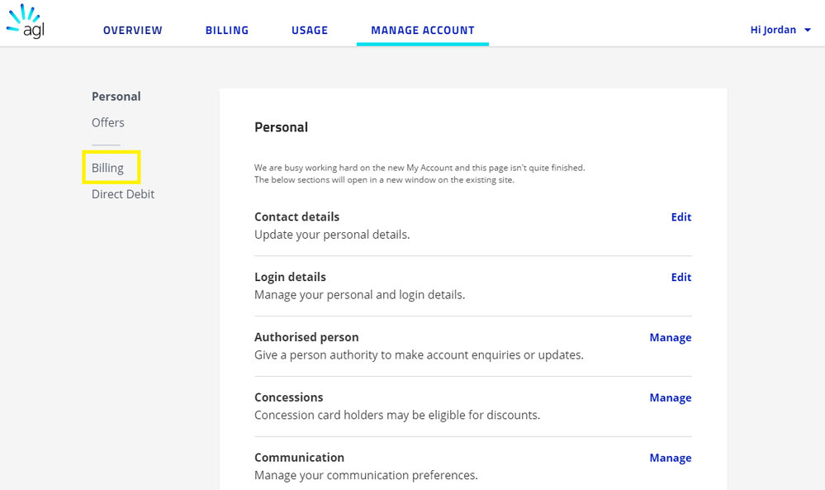Open the highlighted Billing sidebar item
This screenshot has height=490, width=825.
pyautogui.click(x=108, y=169)
